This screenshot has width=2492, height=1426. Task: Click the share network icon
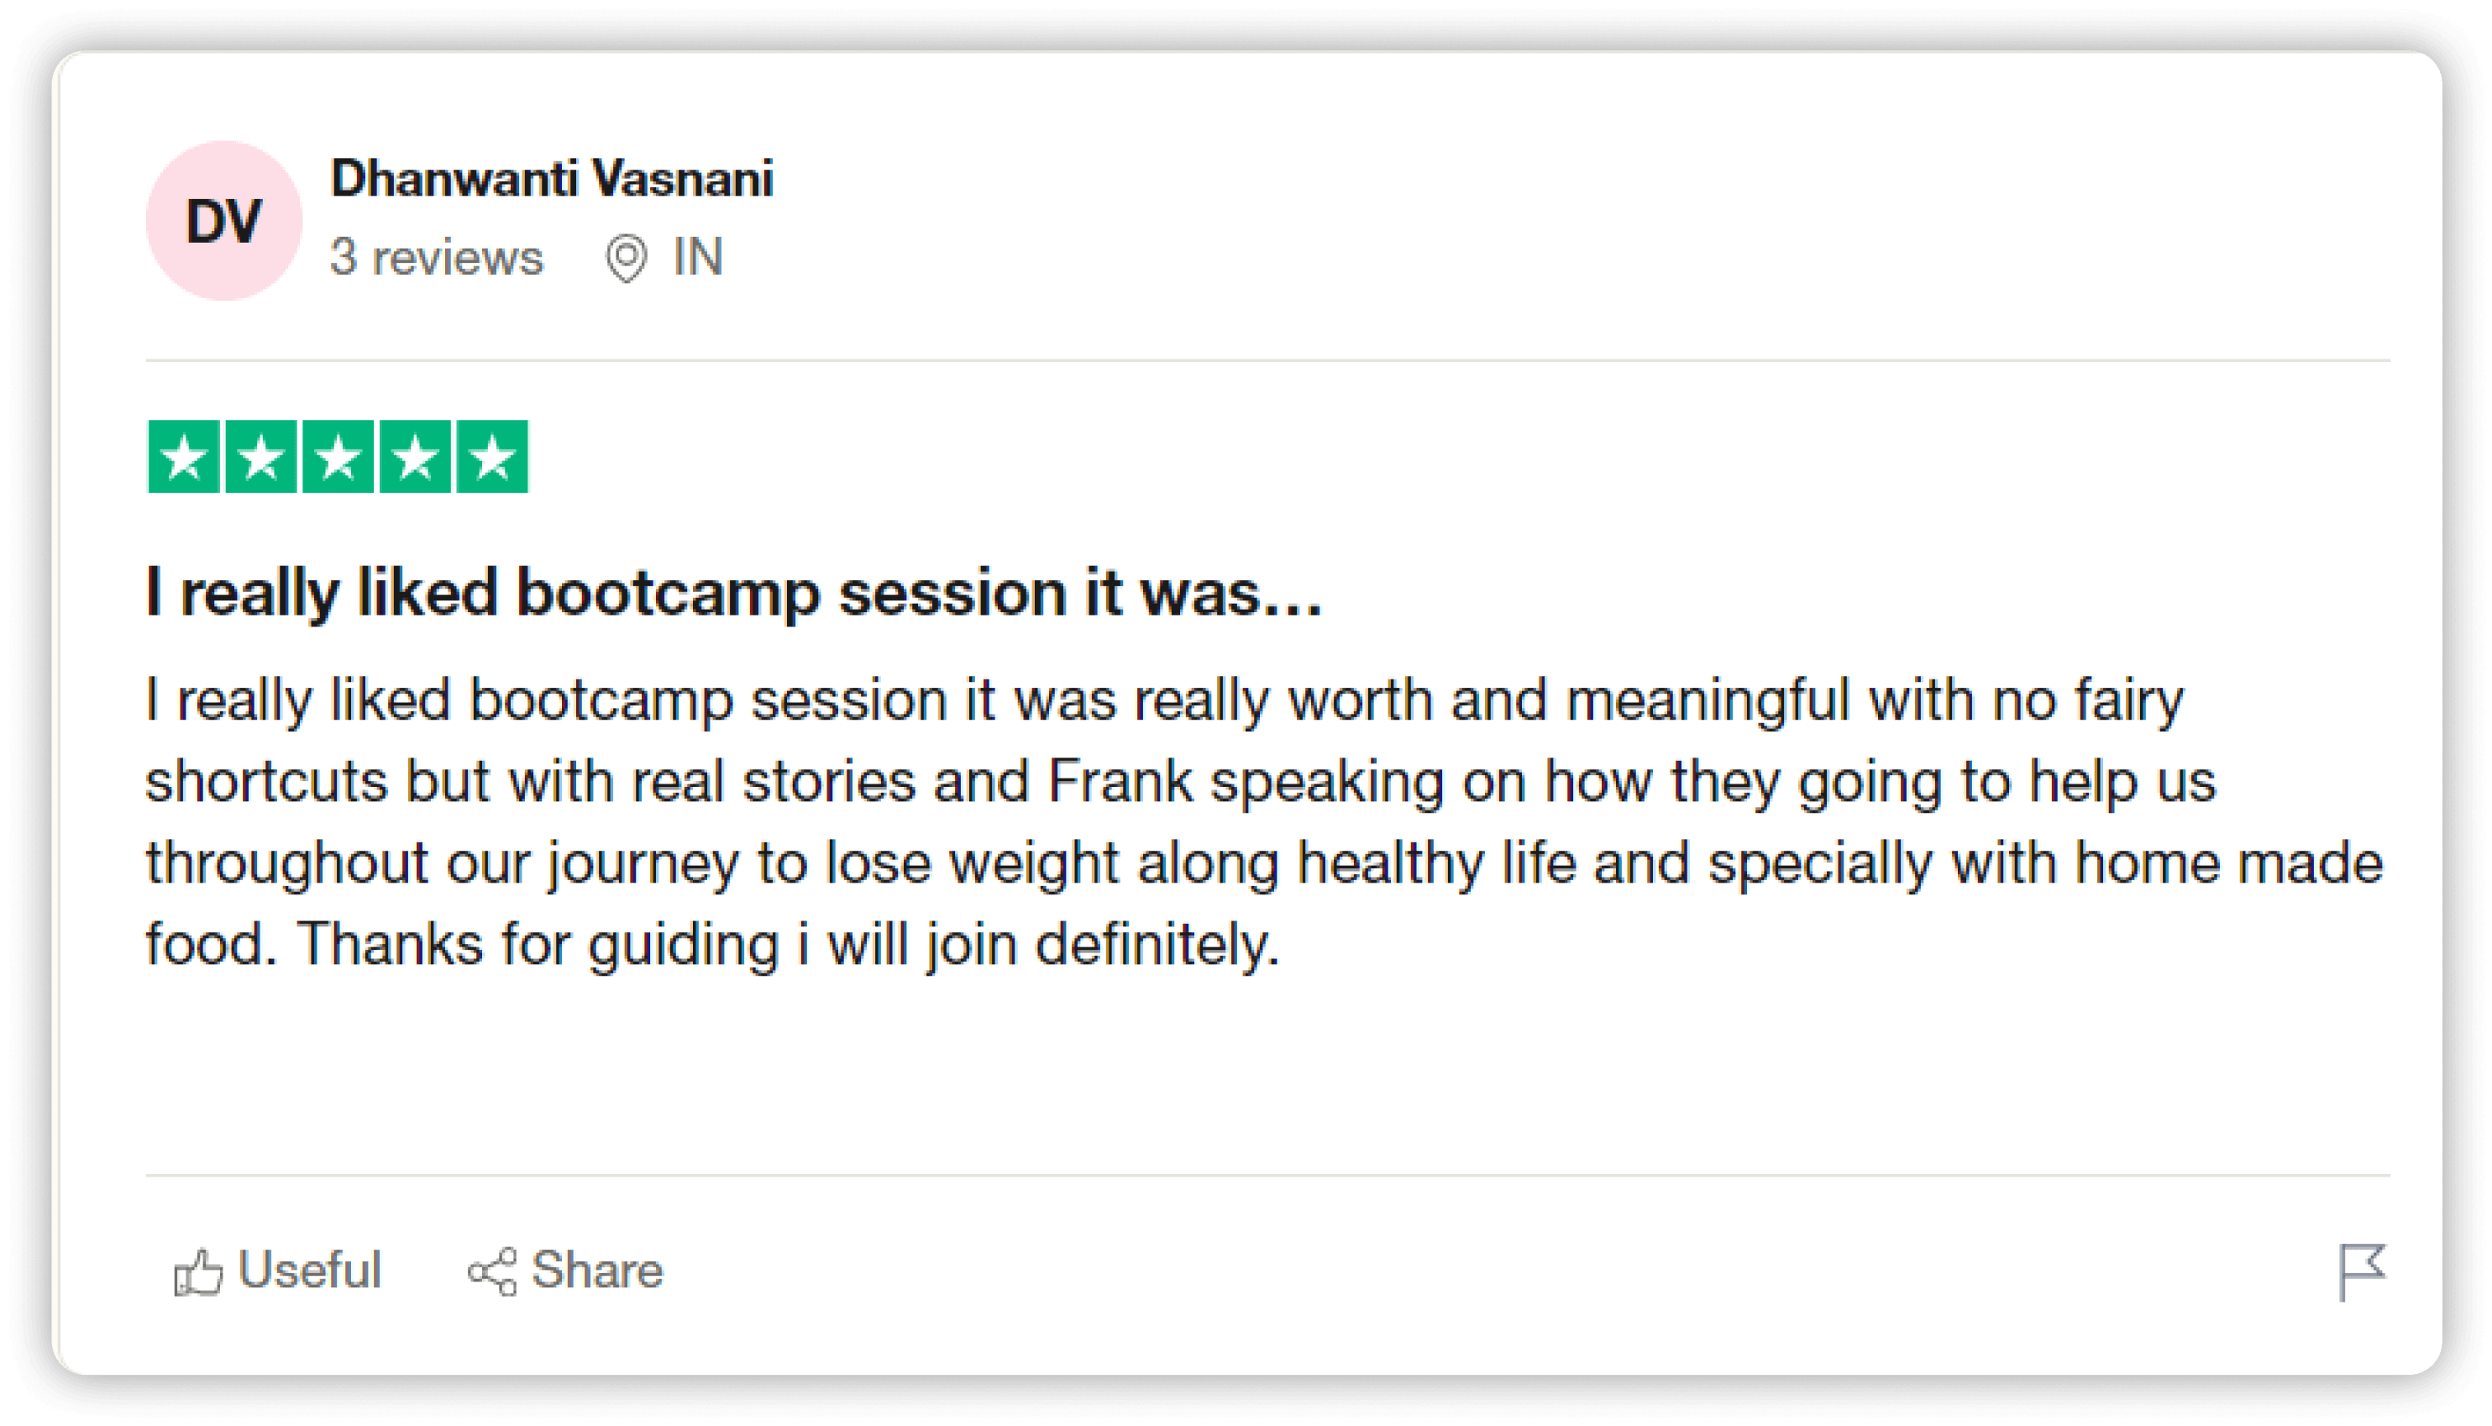(491, 1272)
